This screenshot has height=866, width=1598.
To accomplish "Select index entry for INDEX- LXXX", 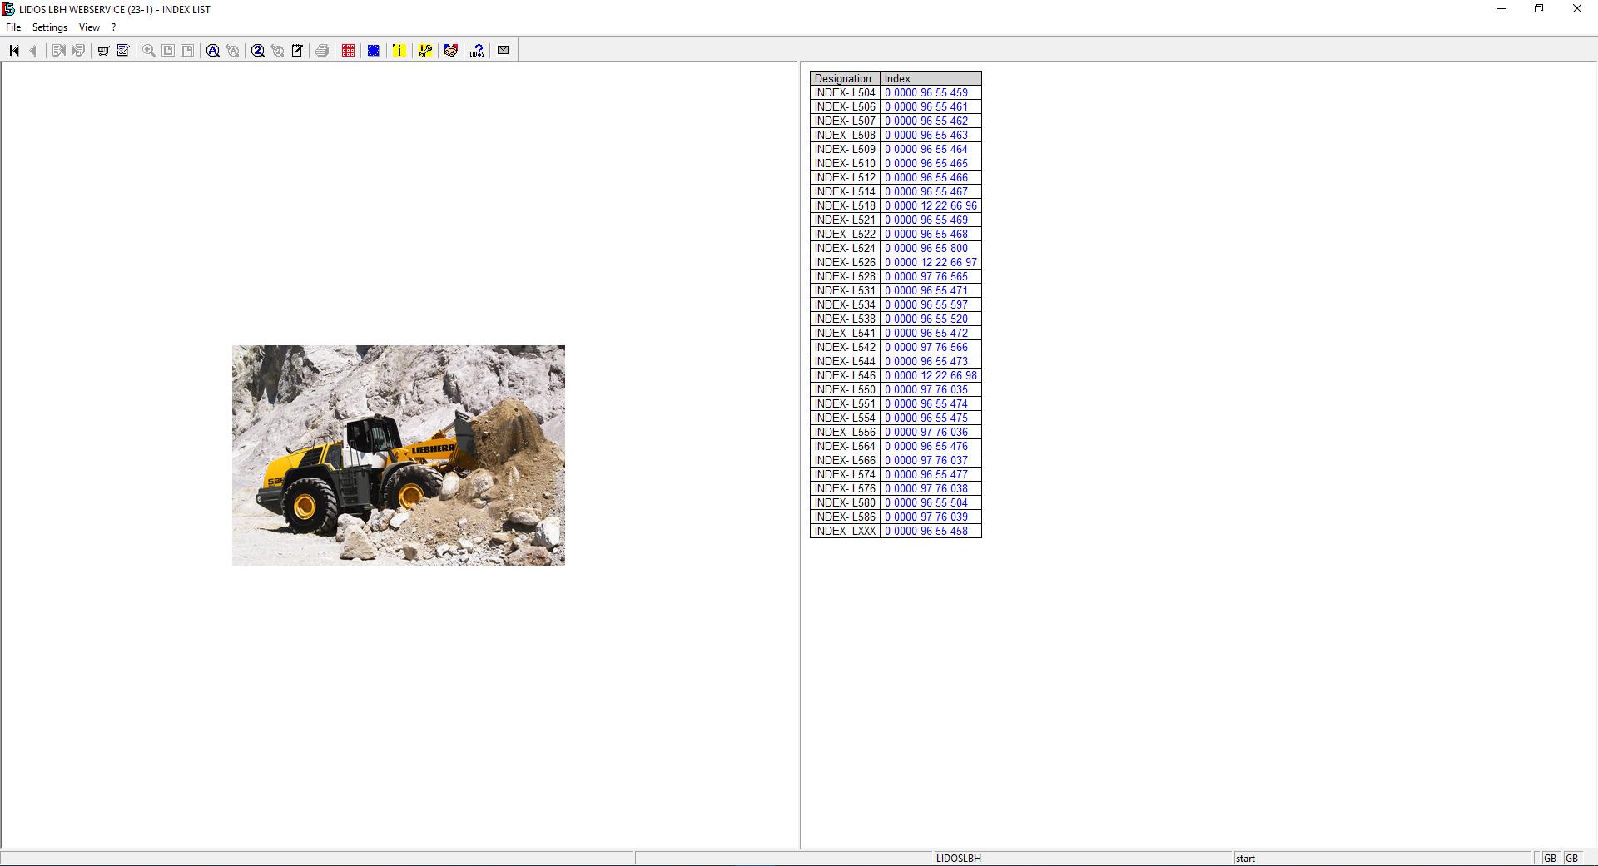I will click(844, 530).
